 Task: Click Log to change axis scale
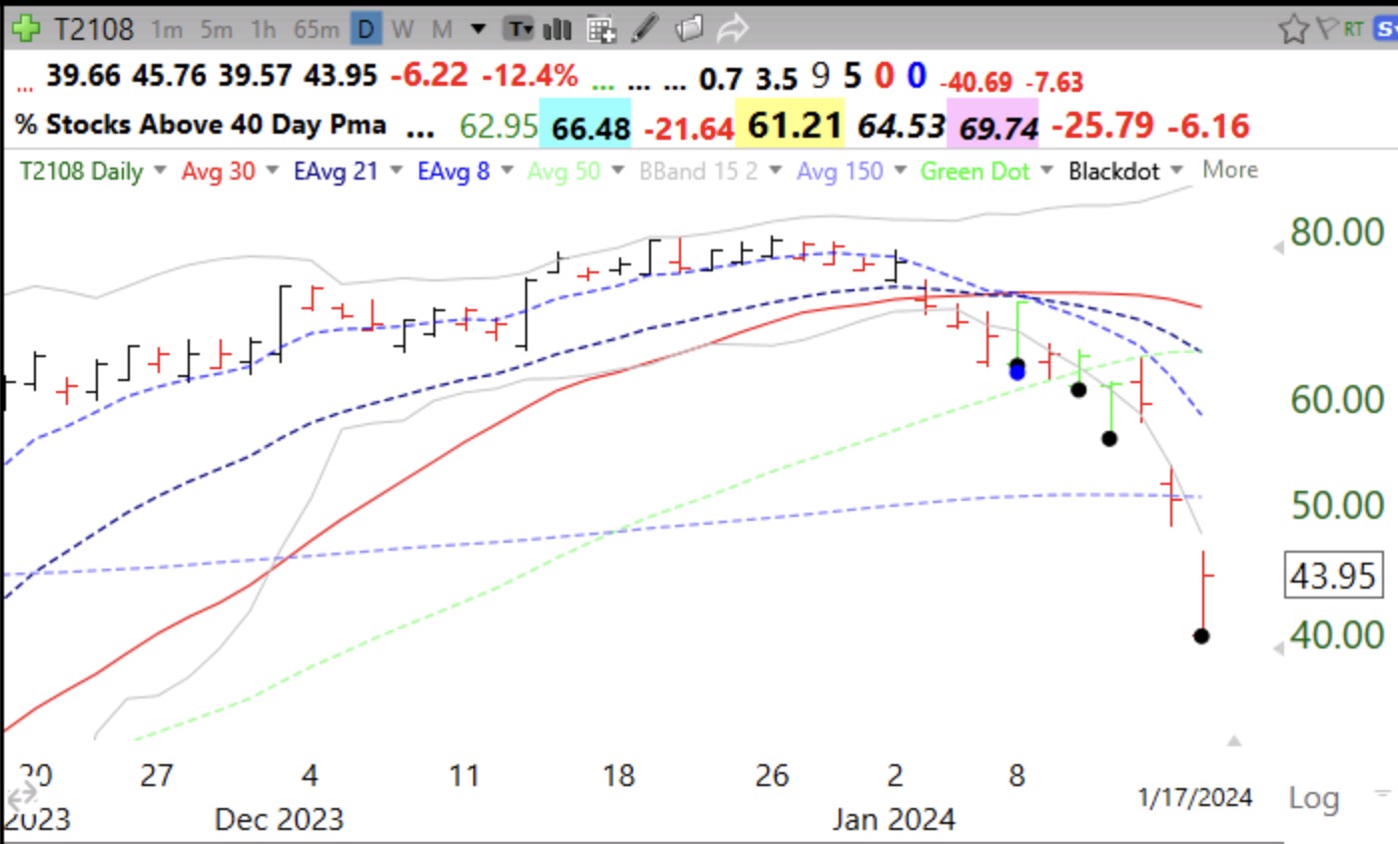tap(1314, 798)
